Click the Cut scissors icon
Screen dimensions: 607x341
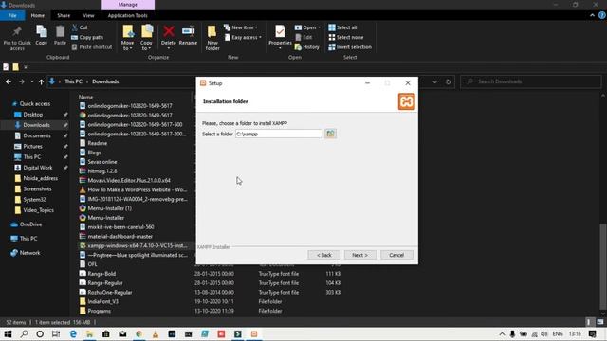(75, 27)
